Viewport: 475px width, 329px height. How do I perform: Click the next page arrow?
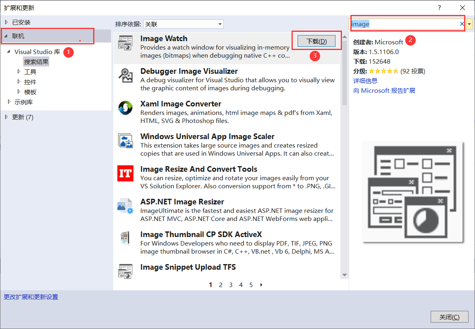(261, 285)
